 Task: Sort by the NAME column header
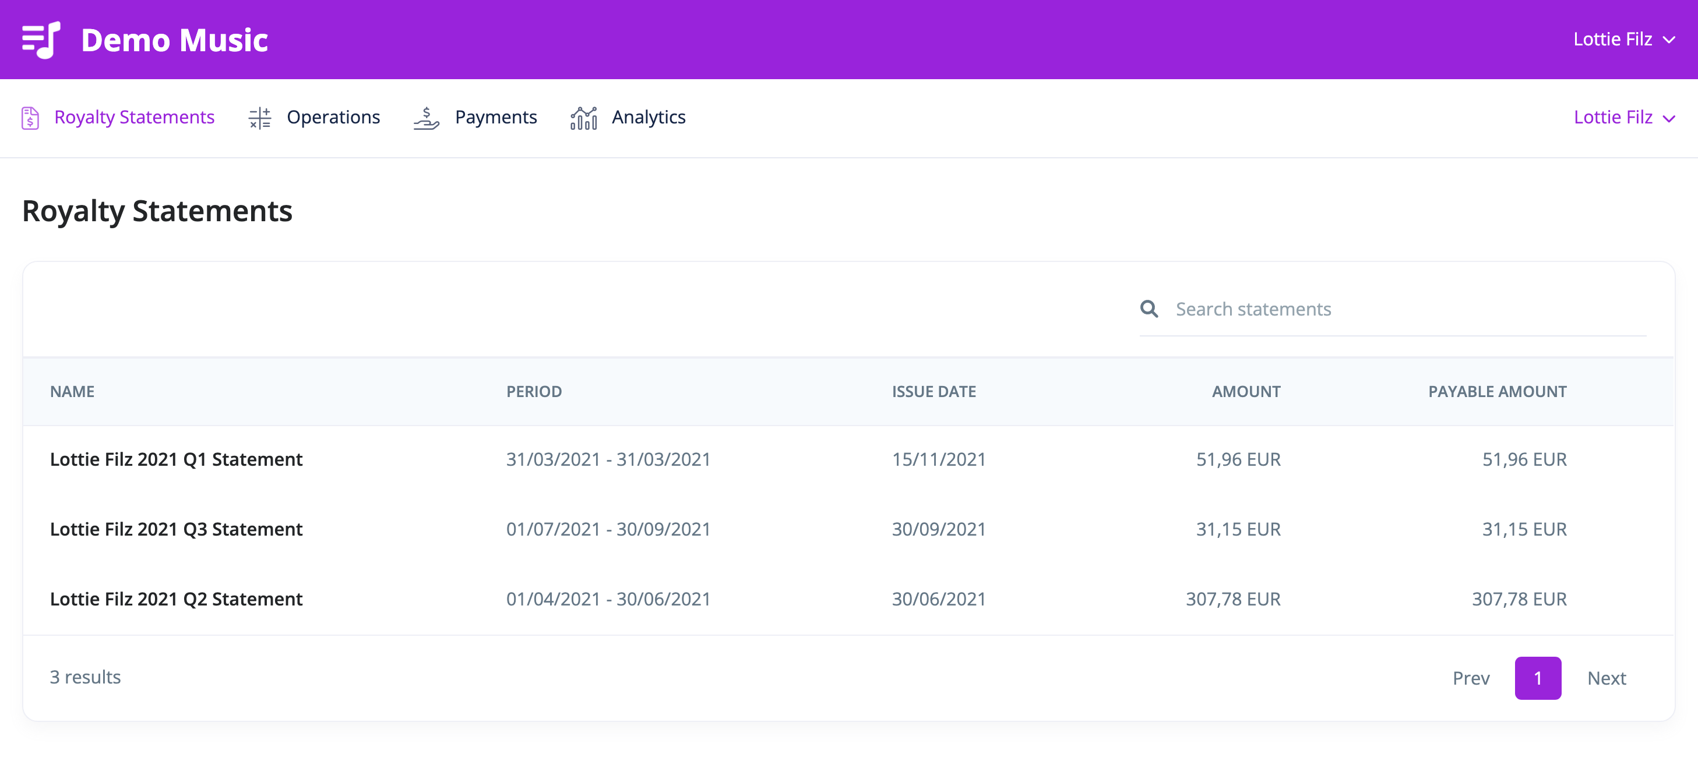pos(72,391)
